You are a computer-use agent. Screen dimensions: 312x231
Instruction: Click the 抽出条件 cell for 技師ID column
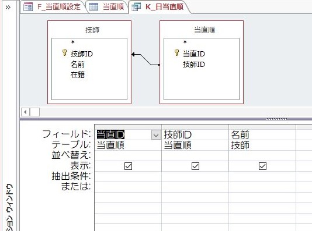(195, 176)
